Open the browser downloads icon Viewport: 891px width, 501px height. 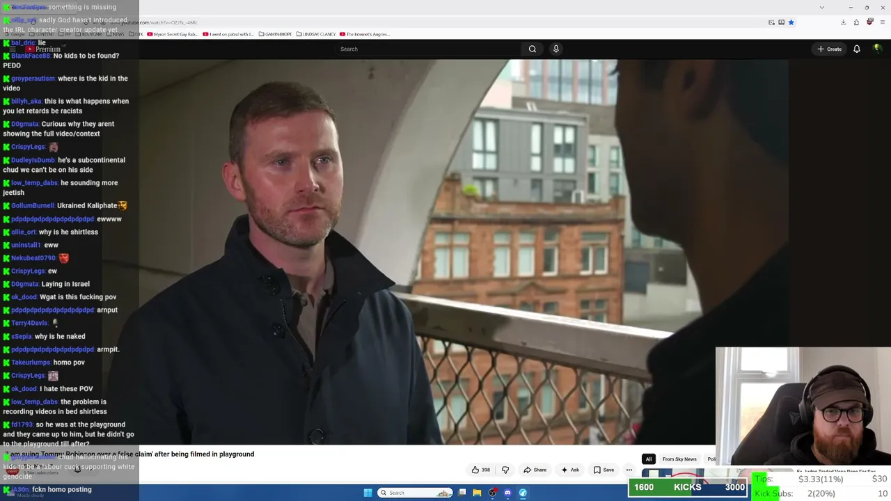[x=843, y=22]
